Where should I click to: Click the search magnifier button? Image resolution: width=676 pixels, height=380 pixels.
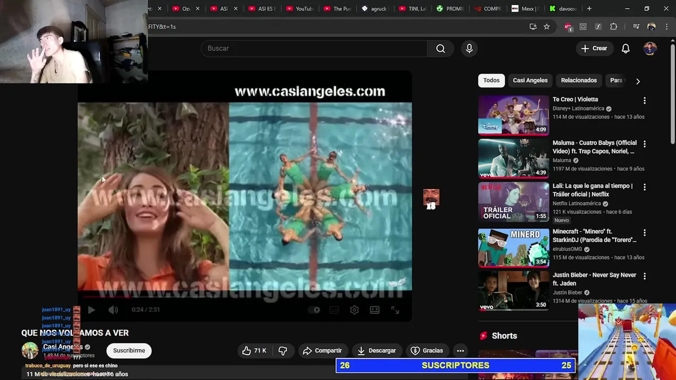(440, 49)
